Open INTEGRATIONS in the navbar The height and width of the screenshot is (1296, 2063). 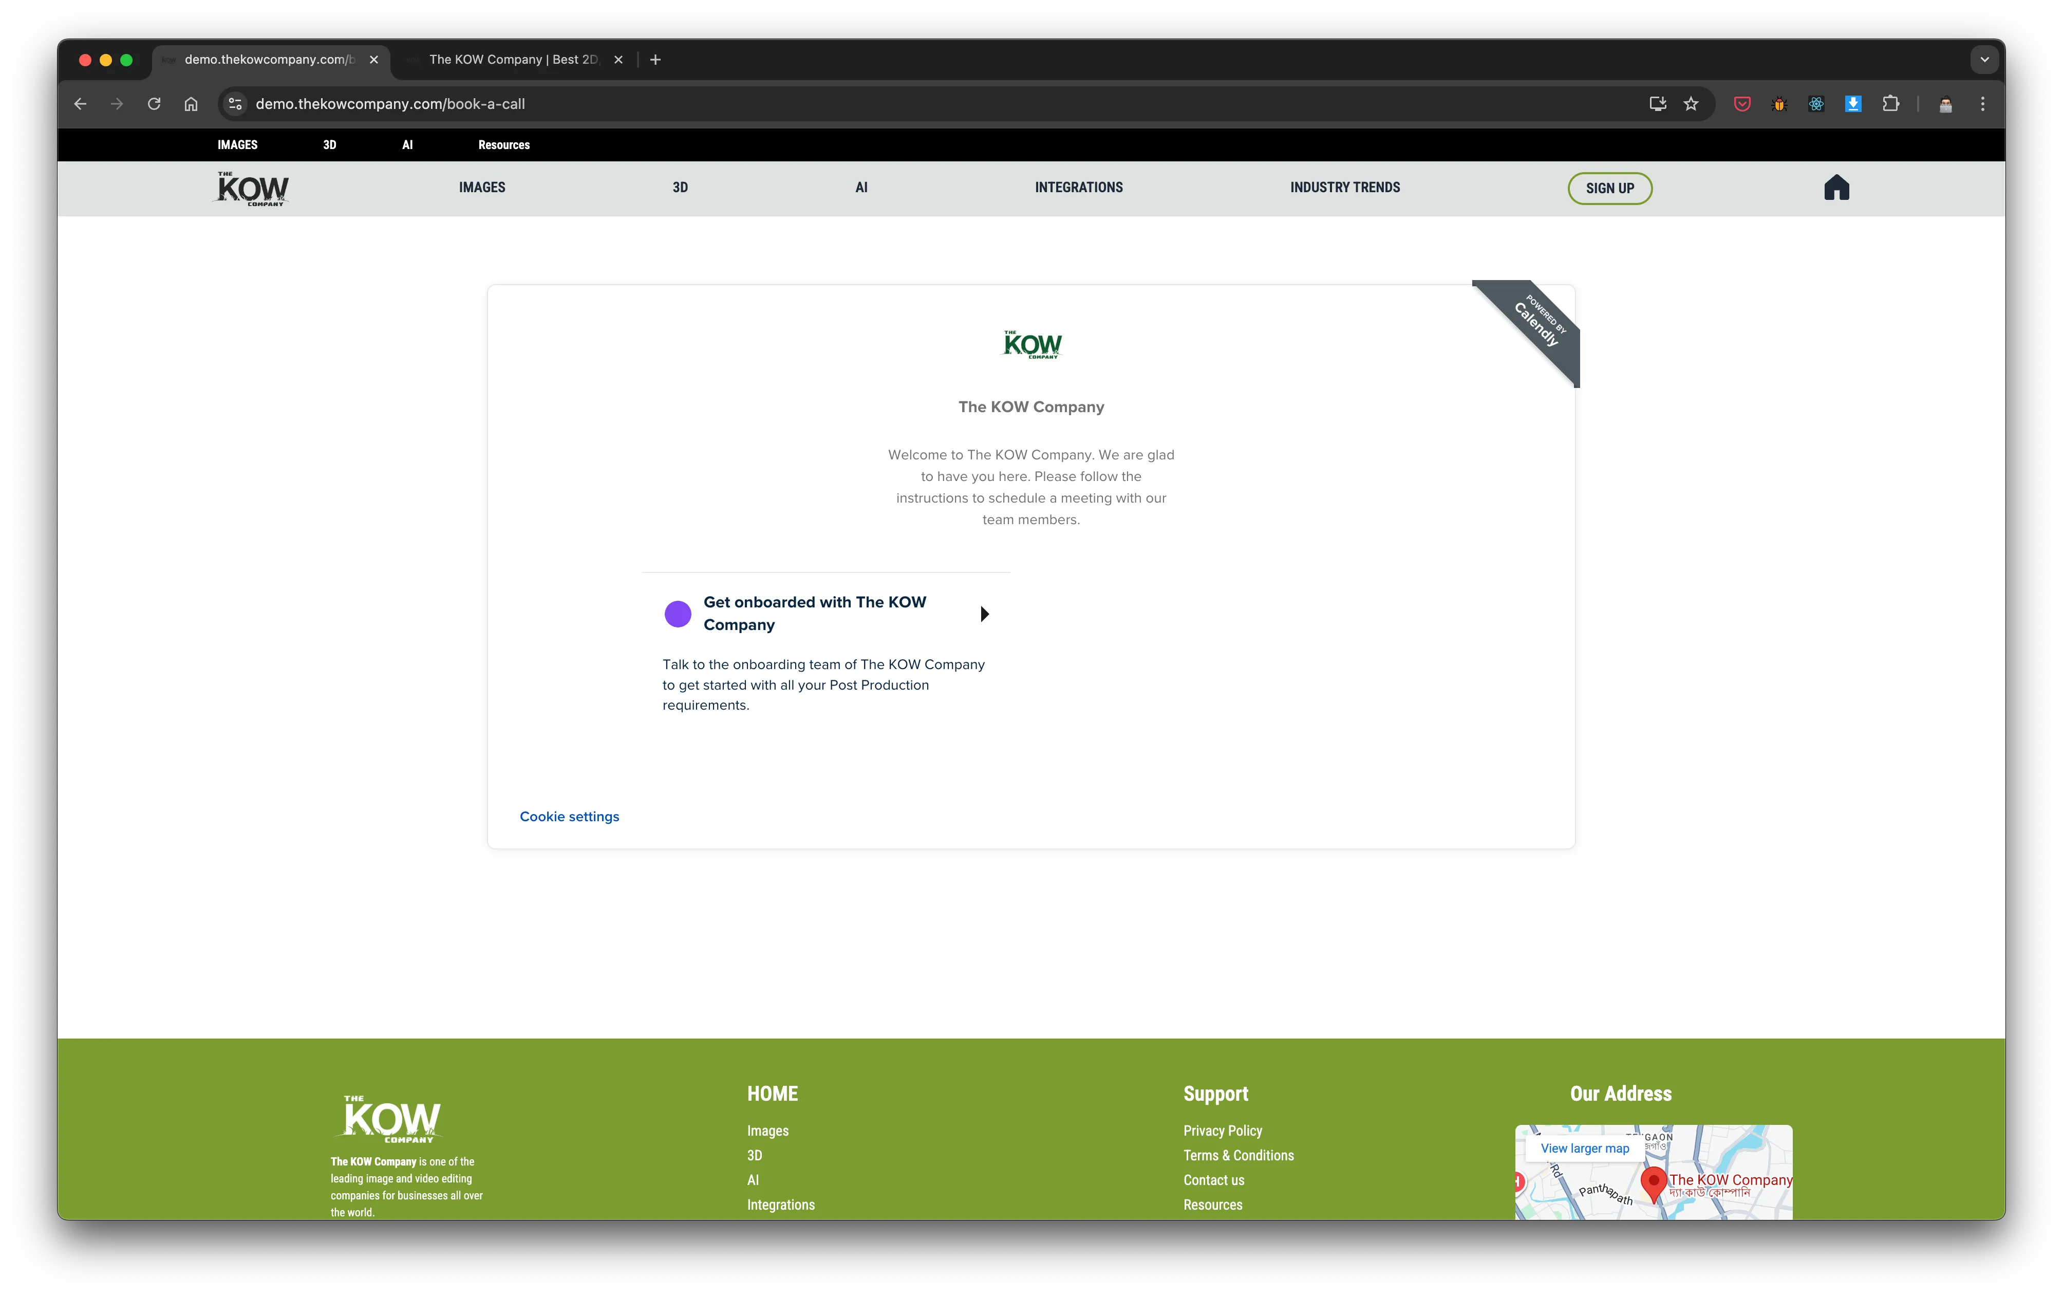point(1079,187)
